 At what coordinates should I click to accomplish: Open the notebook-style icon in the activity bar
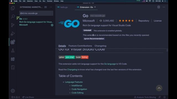pos(13,67)
